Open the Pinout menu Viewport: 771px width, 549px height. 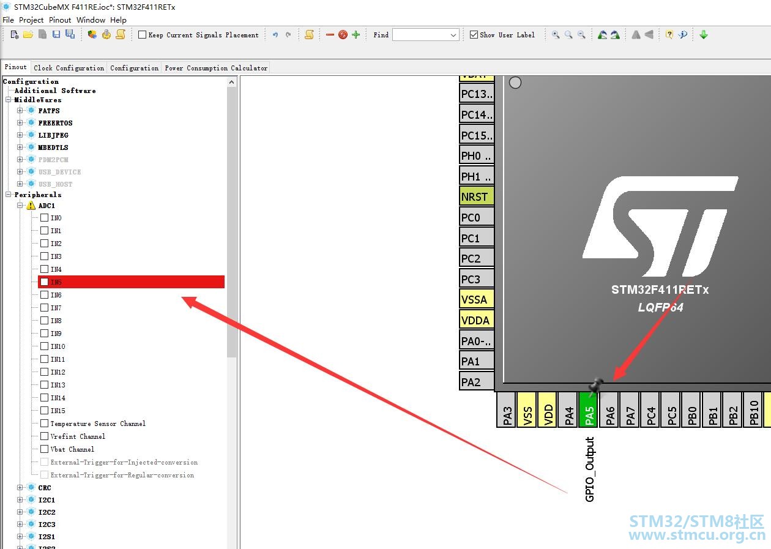tap(60, 20)
